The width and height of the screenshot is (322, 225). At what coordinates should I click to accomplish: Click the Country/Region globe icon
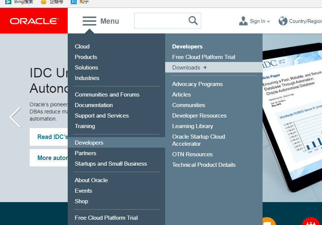click(283, 21)
